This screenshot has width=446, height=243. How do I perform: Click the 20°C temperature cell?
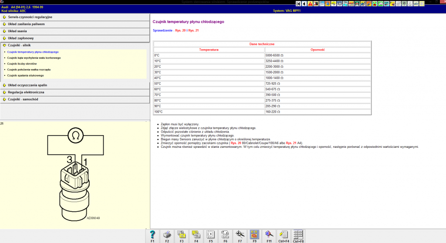[x=209, y=67]
